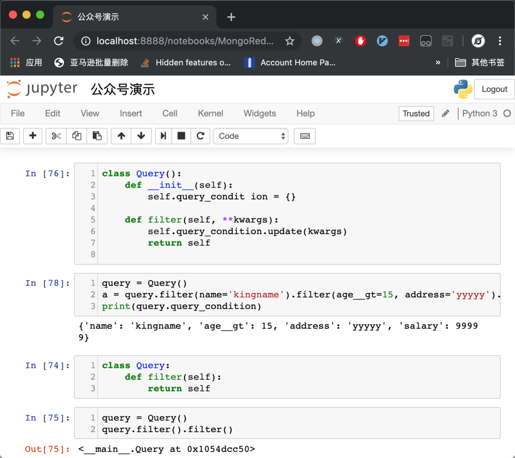Bookmark this page with the star icon

(x=289, y=41)
